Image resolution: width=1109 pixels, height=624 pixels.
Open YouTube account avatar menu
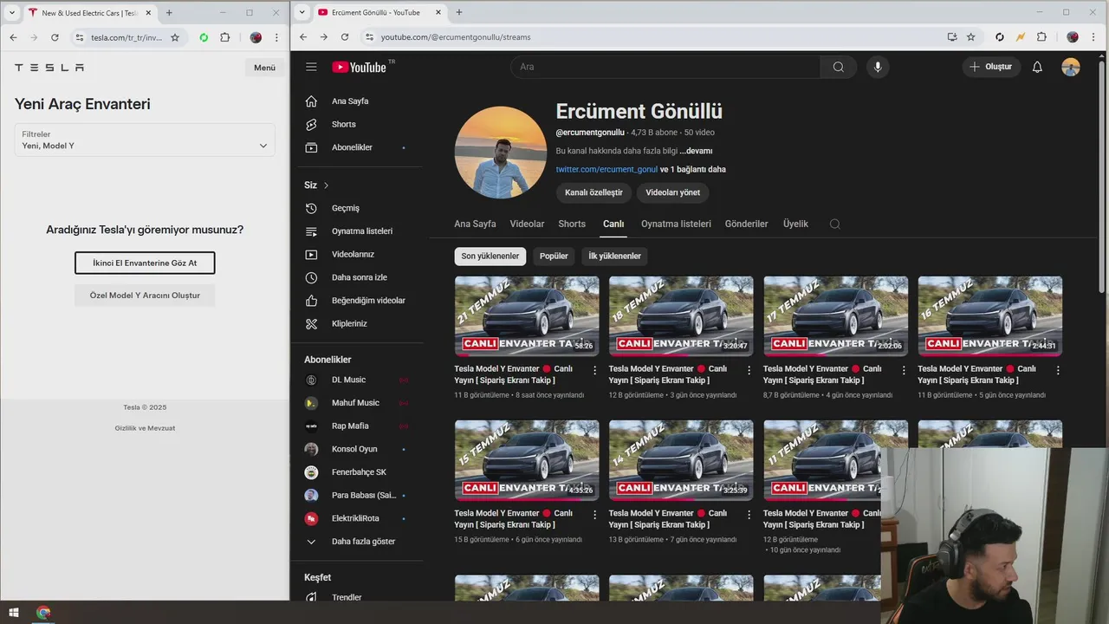1071,67
